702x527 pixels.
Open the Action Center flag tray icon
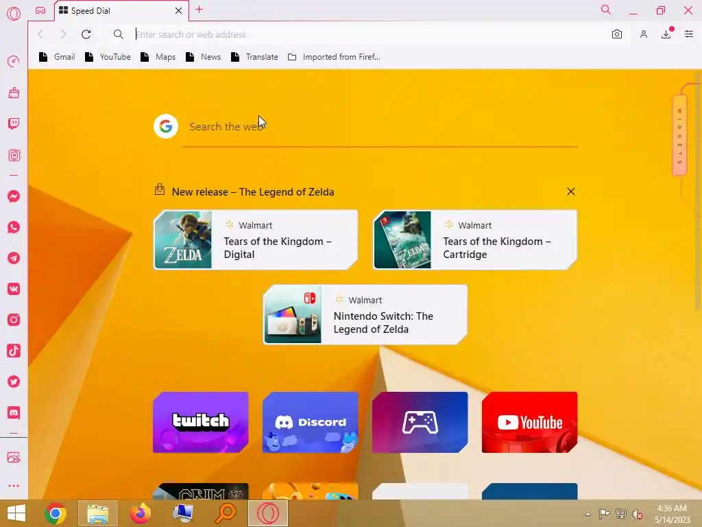(604, 514)
